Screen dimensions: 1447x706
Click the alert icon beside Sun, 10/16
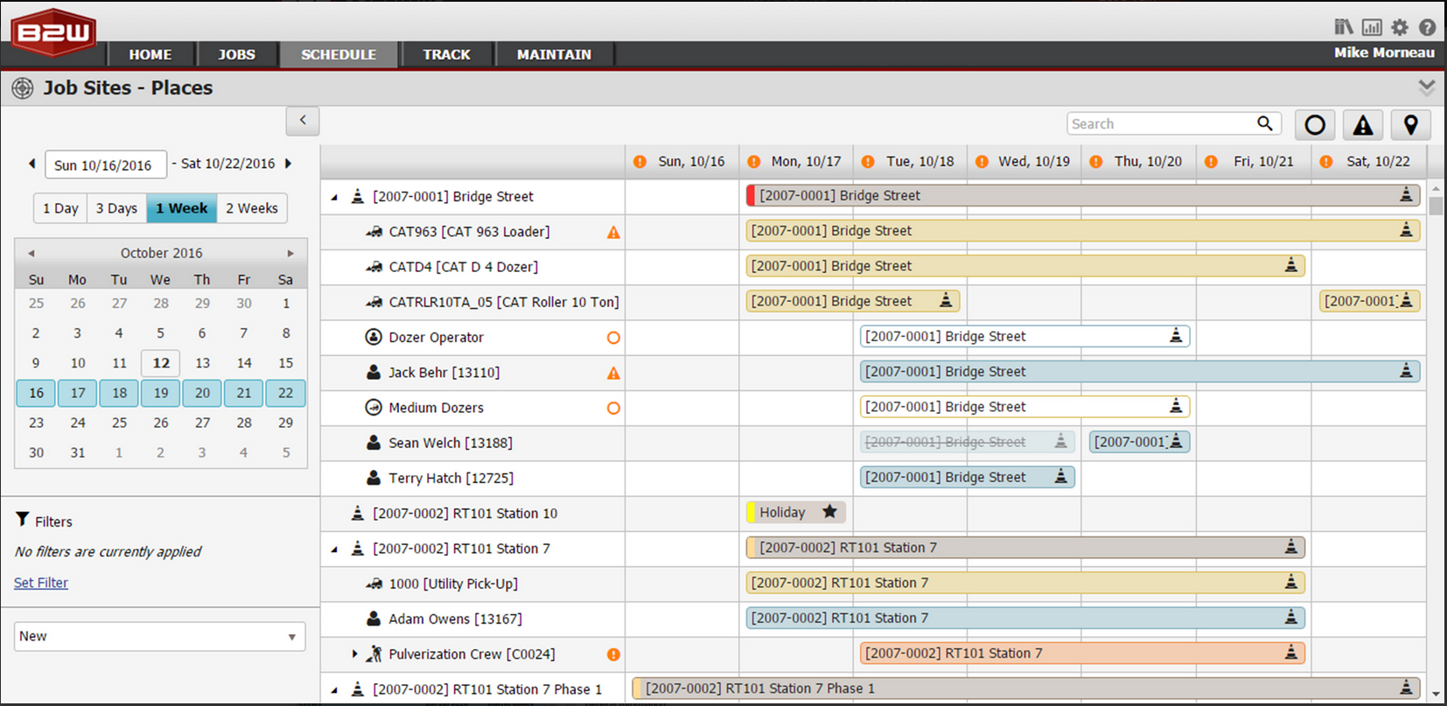pyautogui.click(x=640, y=162)
